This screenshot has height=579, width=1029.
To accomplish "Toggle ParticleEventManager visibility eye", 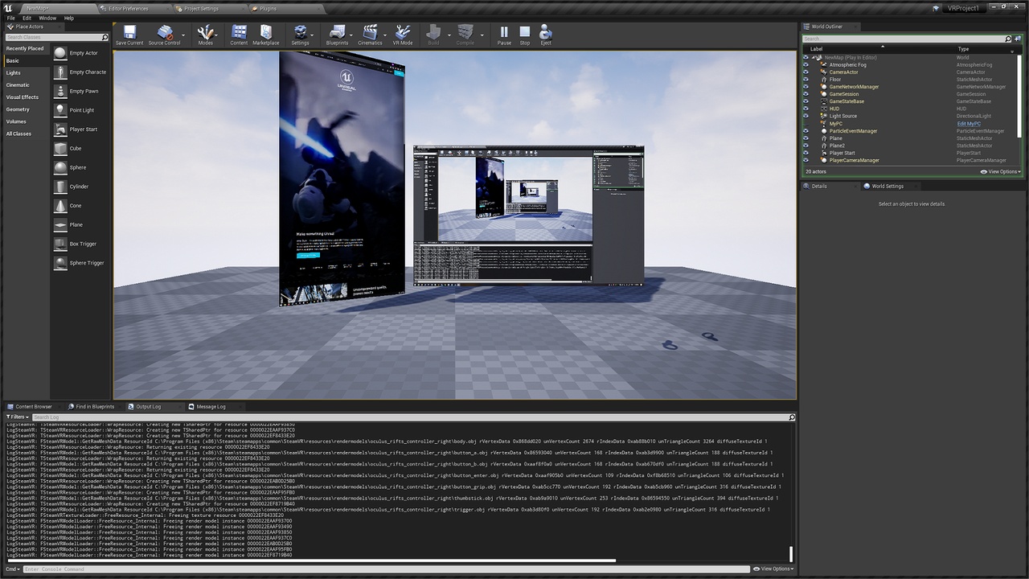I will pyautogui.click(x=806, y=131).
